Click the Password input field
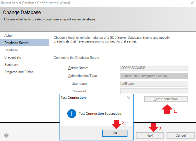The width and height of the screenshot is (196, 141). click(x=154, y=91)
